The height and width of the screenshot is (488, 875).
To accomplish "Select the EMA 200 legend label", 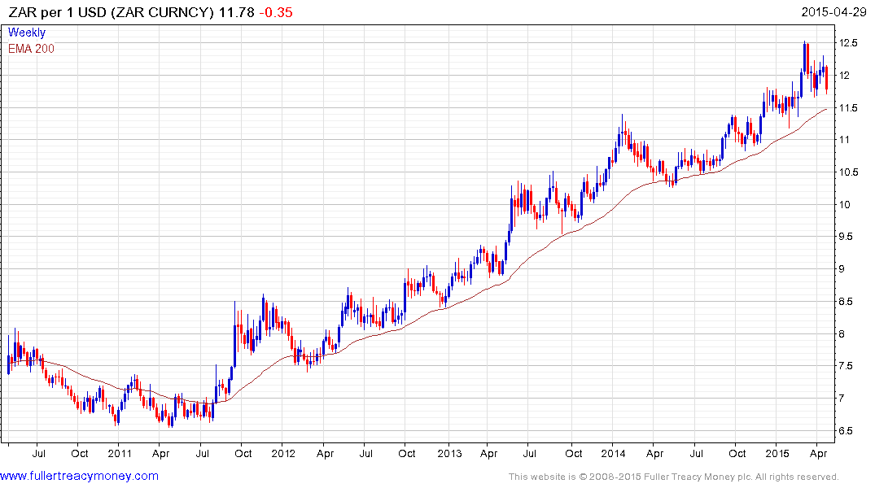I will [32, 49].
